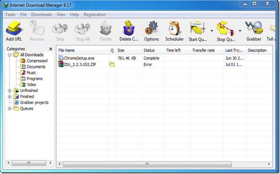Click the Stop Queue toolbar icon

pyautogui.click(x=225, y=28)
